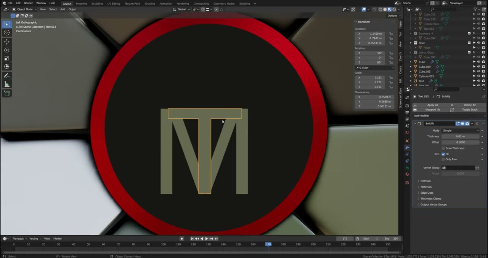
Task: Switch to the Geometry Nodes workspace tab
Action: click(224, 3)
